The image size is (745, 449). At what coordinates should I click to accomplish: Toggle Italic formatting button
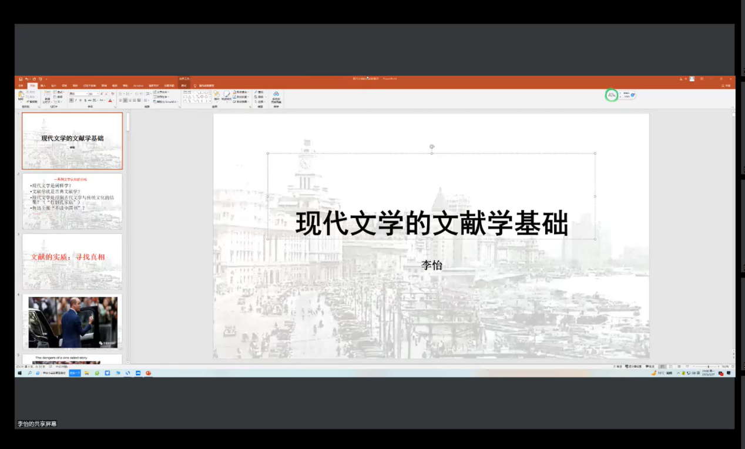point(76,100)
